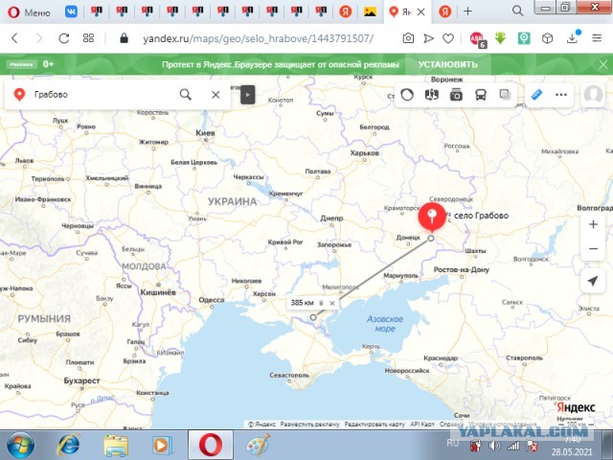Click the Харьков city label

tap(365, 153)
